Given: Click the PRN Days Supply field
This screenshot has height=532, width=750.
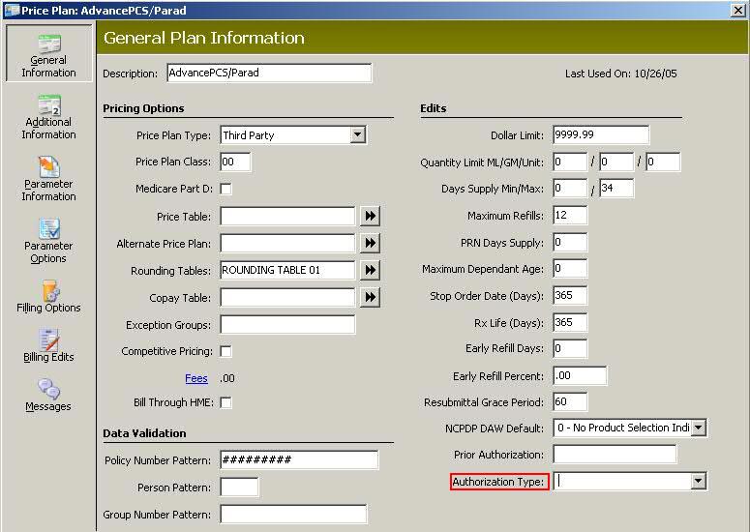Looking at the screenshot, I should 570,243.
